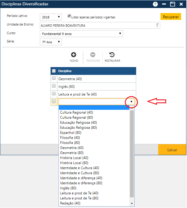Tick the Disciplina header select-all checkbox
The width and height of the screenshot is (187, 208).
pos(54,71)
